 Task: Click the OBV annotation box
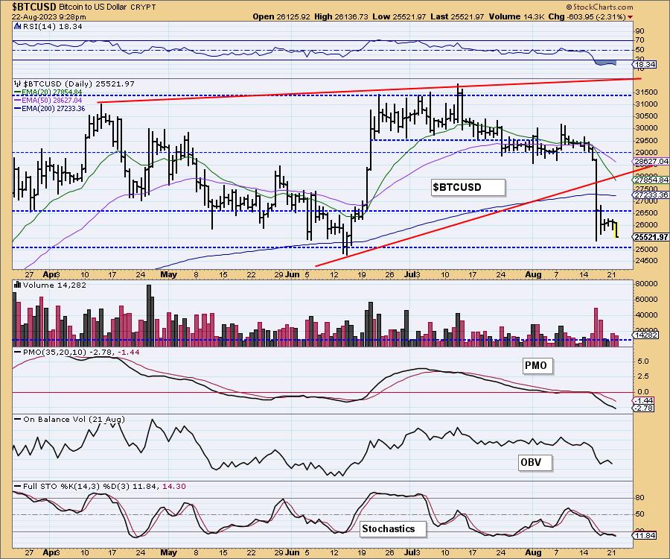535,462
